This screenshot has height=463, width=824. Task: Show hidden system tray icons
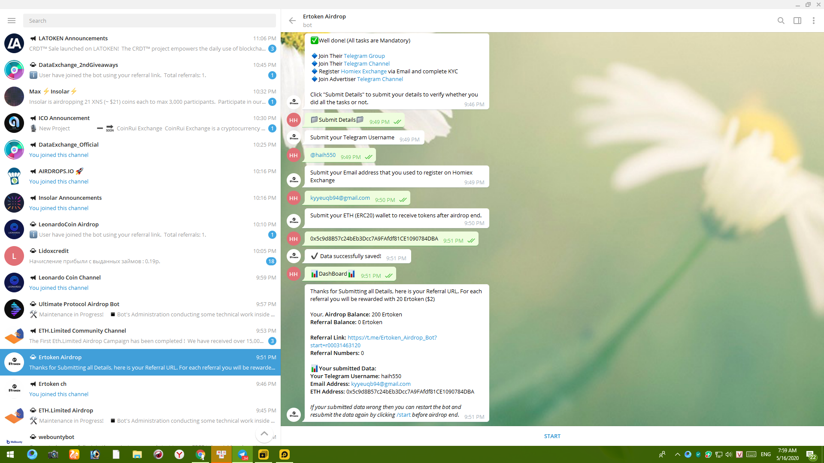[x=677, y=454]
